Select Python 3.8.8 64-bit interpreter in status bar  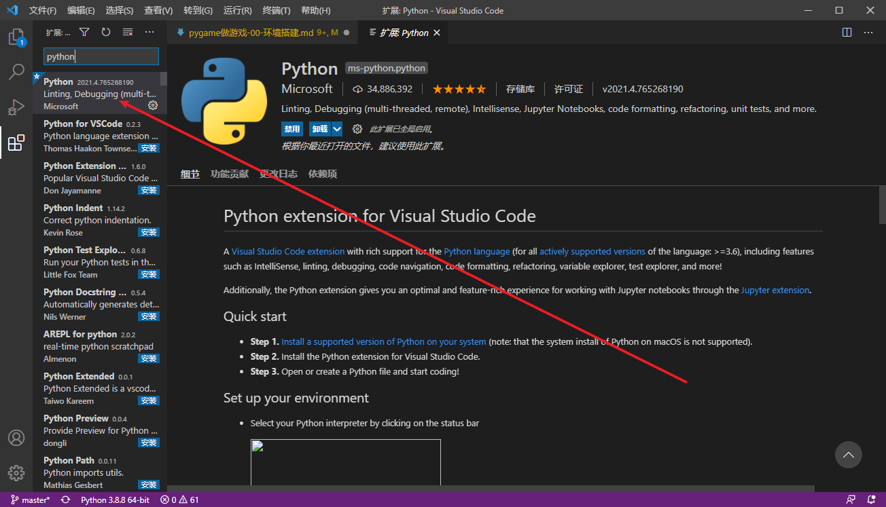tap(116, 500)
